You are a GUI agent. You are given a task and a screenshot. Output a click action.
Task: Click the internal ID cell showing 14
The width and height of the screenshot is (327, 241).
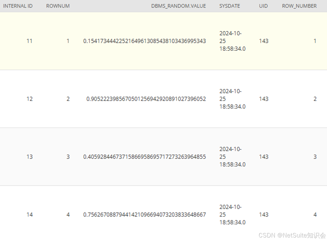(30, 215)
